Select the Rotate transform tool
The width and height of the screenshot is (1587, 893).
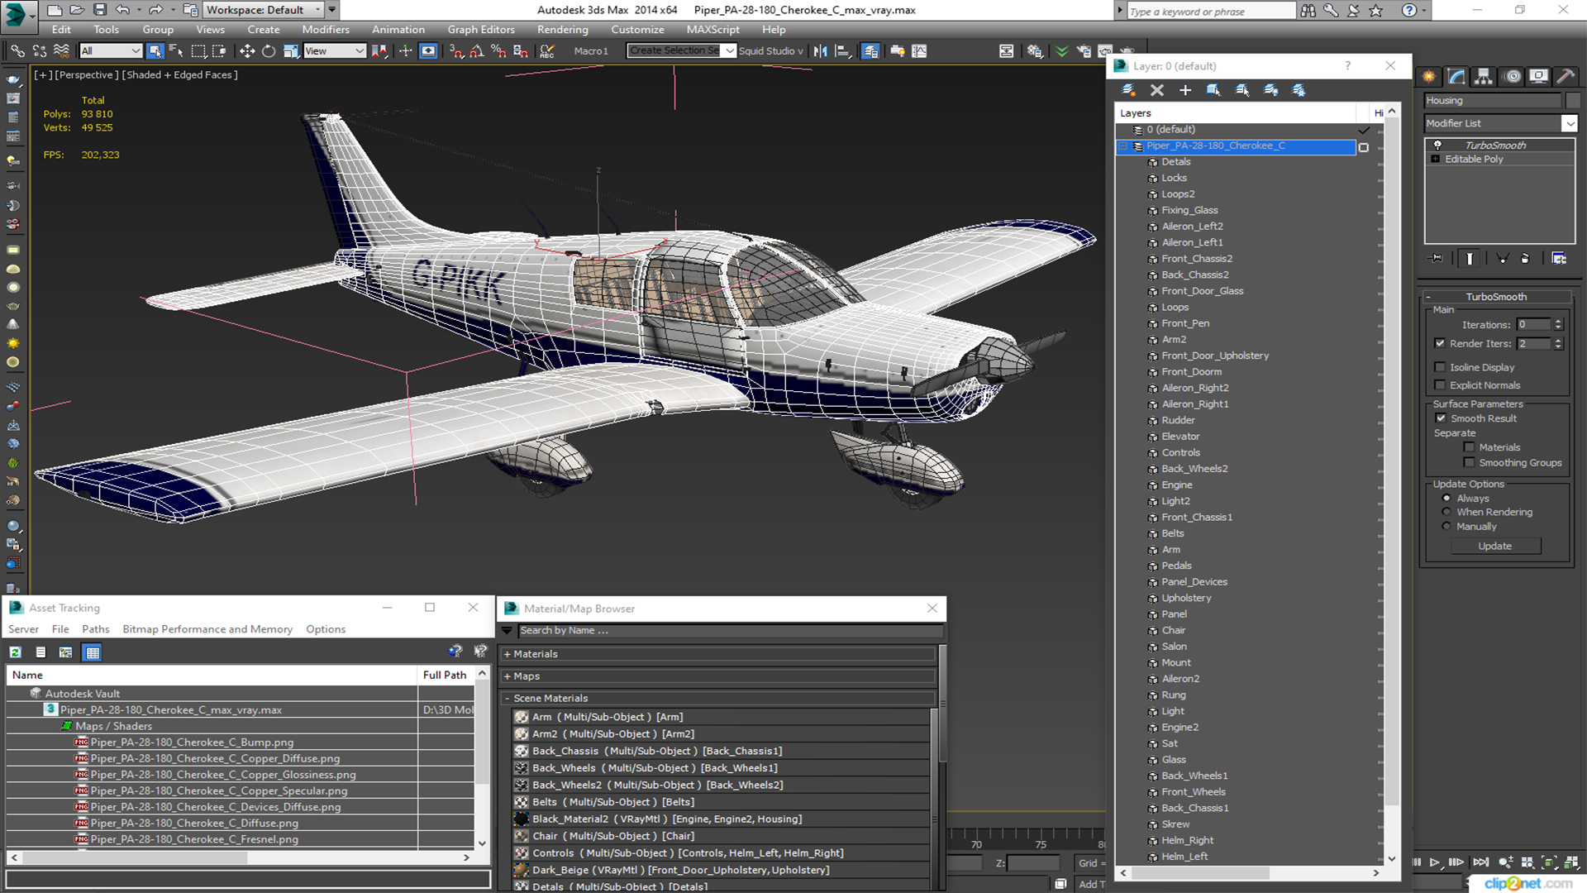[269, 51]
